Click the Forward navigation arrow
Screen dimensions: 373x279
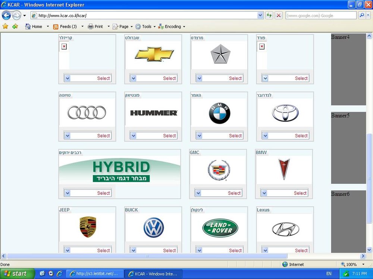click(16, 16)
